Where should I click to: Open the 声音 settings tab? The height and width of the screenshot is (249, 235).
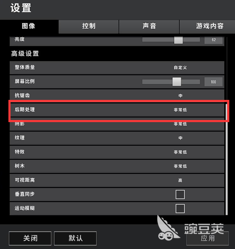click(x=149, y=26)
